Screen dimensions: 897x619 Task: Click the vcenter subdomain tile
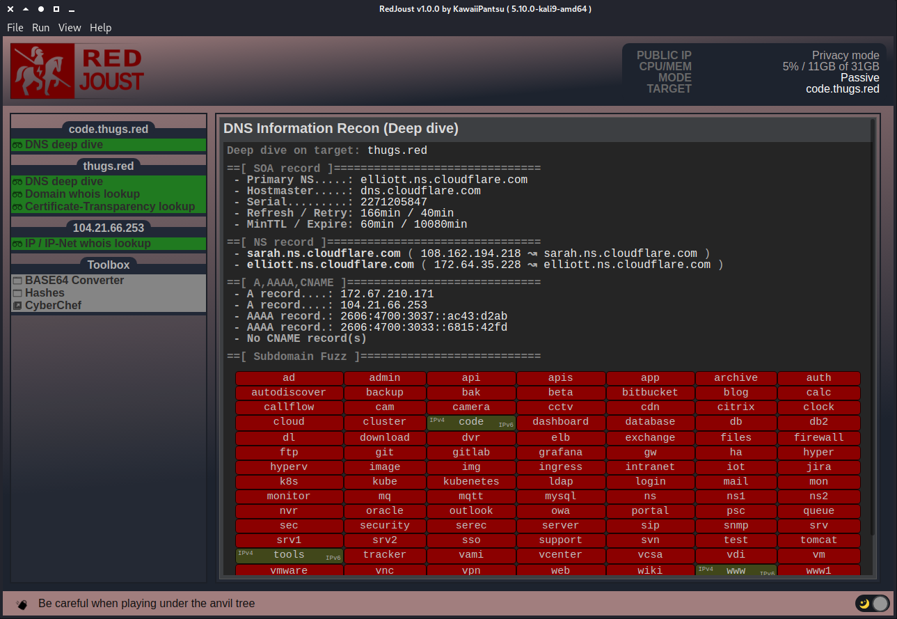tap(561, 555)
